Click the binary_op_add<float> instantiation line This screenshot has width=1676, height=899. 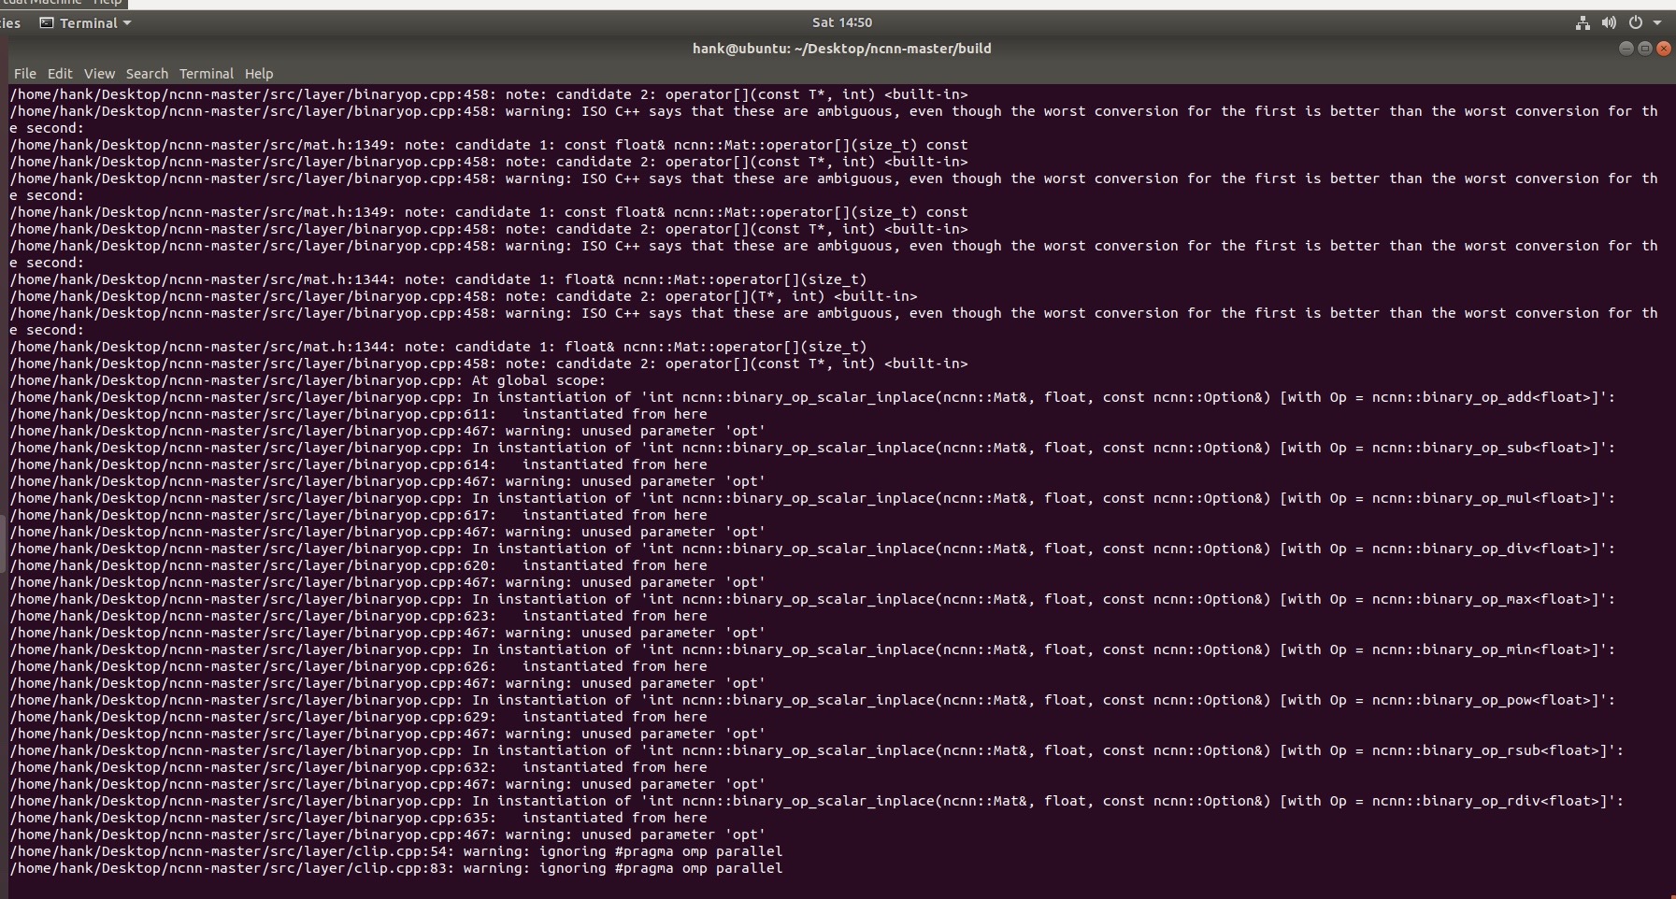coord(812,398)
